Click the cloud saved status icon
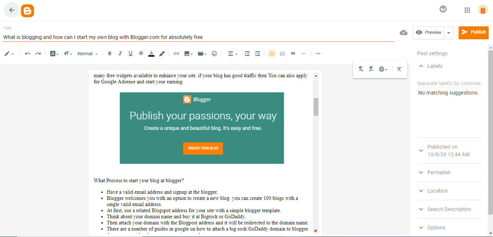This screenshot has width=493, height=237. click(x=404, y=32)
